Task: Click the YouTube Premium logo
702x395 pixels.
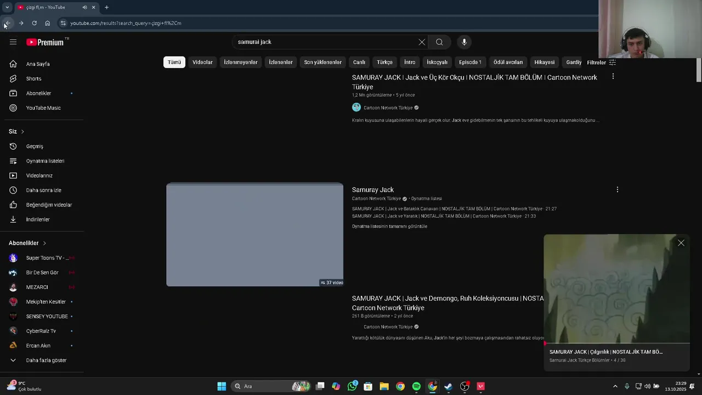Action: (45, 42)
